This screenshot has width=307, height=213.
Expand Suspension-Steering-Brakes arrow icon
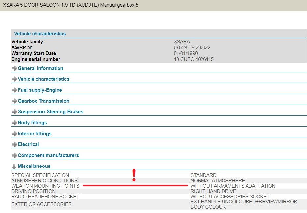pyautogui.click(x=14, y=112)
